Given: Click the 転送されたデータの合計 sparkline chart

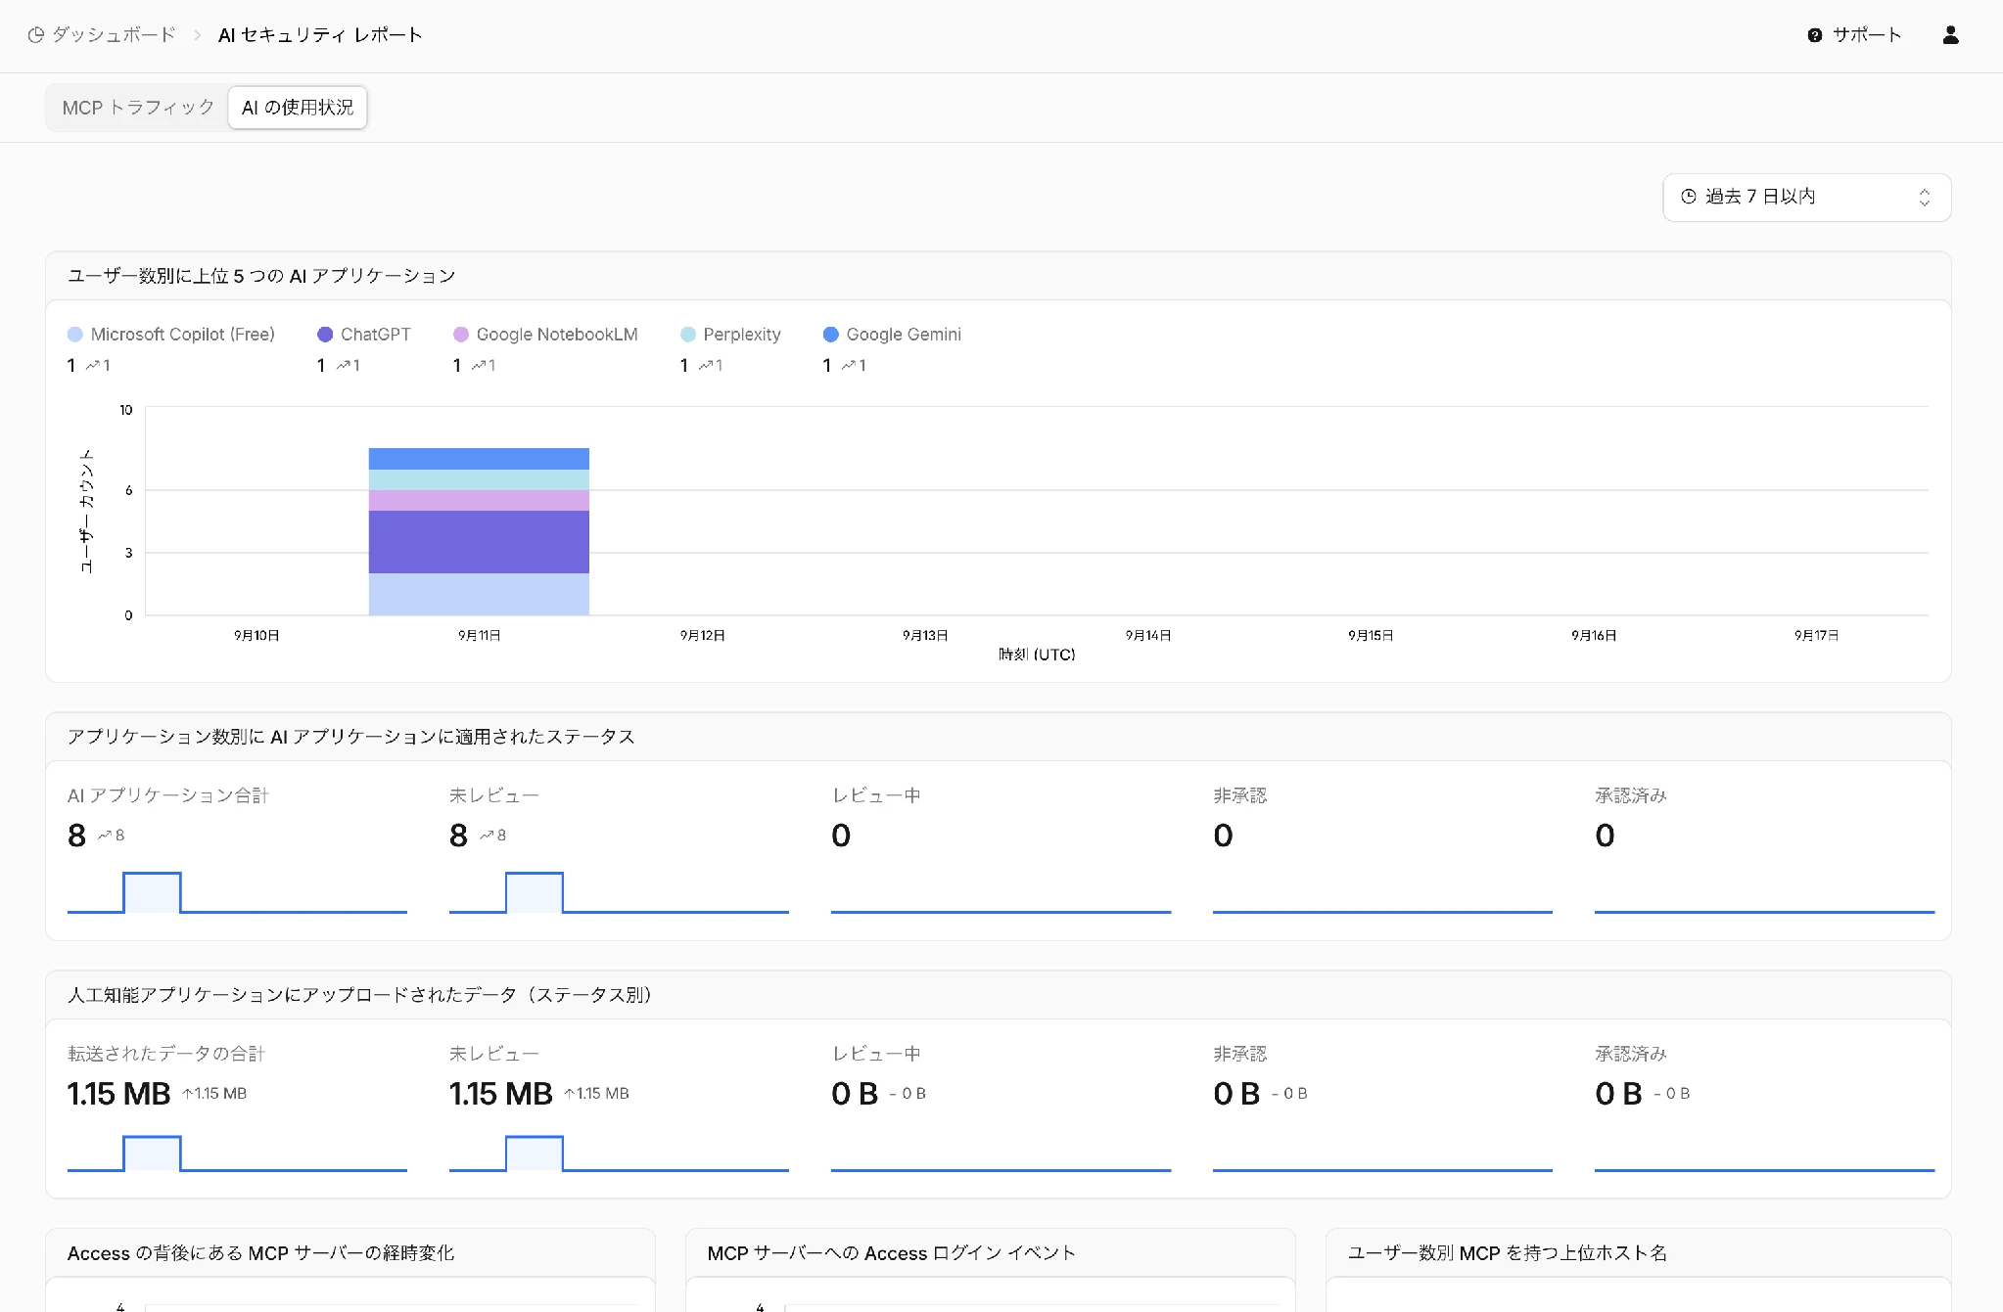Looking at the screenshot, I should (x=237, y=1153).
